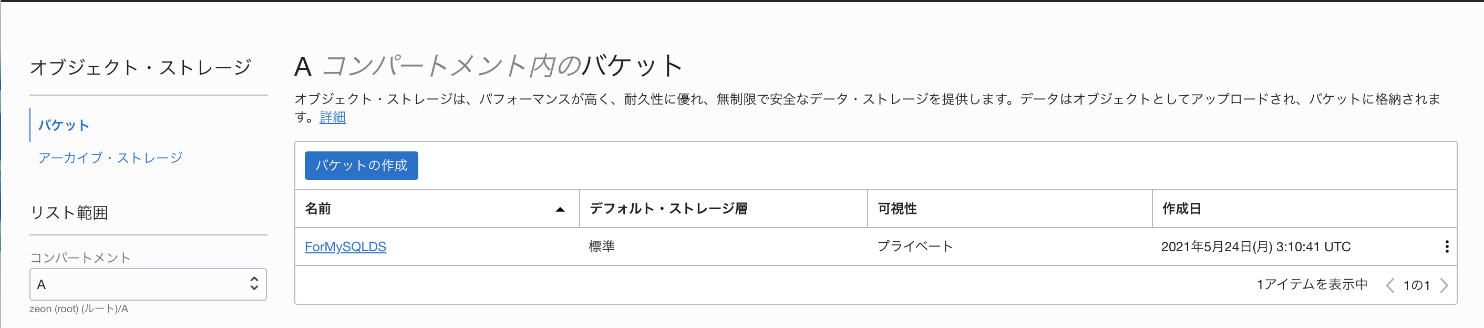Click the 標準 storage tier value for ForMySQLDS
Screen dimensions: 1484x328
[602, 246]
